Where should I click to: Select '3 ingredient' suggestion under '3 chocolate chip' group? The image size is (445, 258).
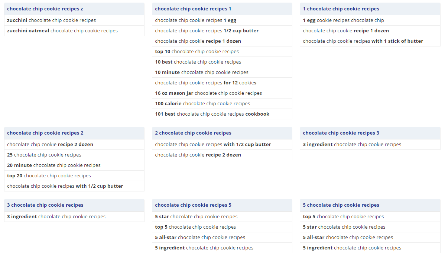pyautogui.click(x=56, y=217)
